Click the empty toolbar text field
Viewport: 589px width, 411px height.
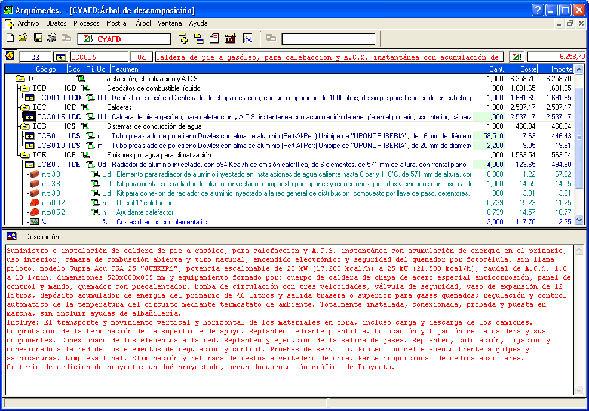[329, 39]
